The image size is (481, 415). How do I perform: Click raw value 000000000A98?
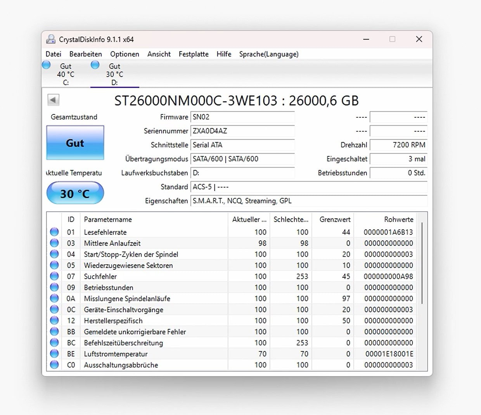388,276
